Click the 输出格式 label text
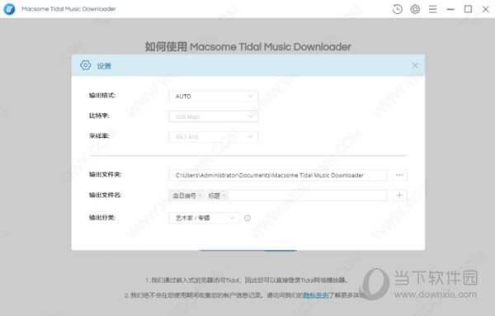The height and width of the screenshot is (316, 495). 102,96
